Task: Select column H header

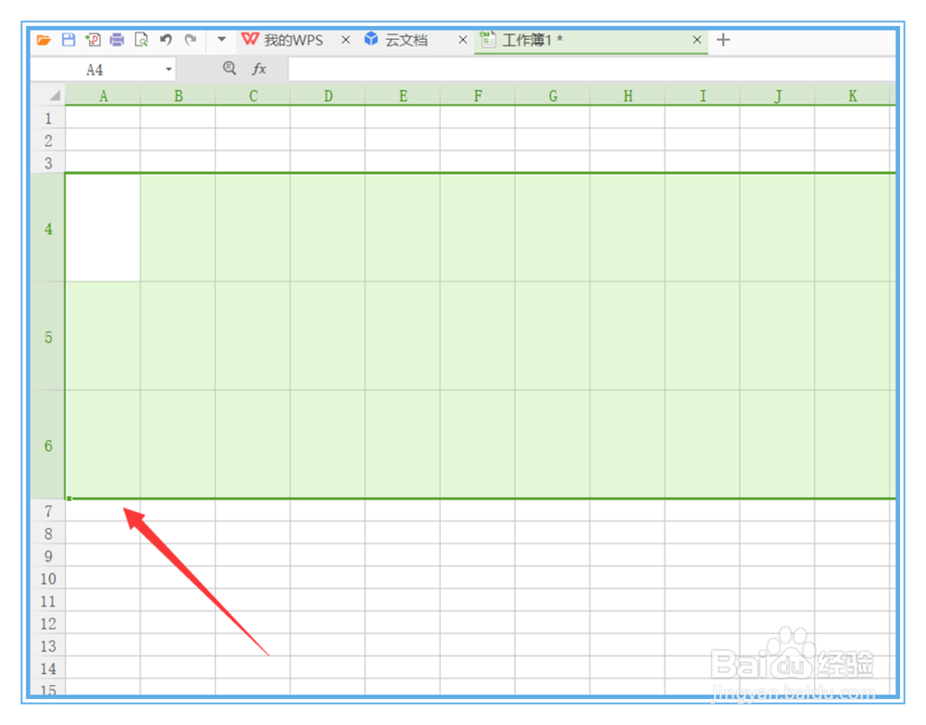Action: click(x=628, y=95)
